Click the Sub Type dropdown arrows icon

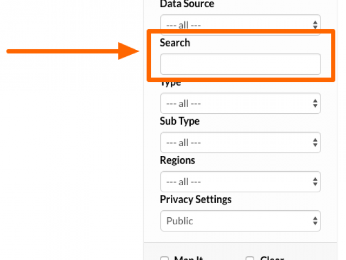315,142
